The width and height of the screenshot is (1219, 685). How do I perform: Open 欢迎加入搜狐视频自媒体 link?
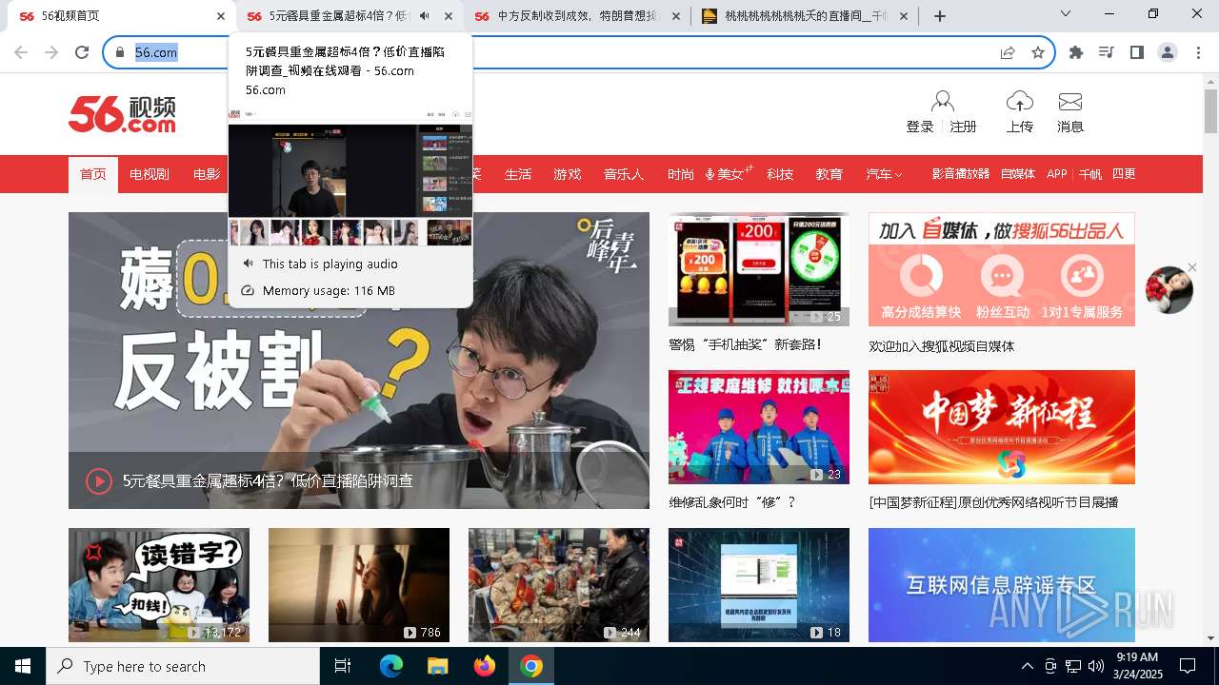(942, 346)
